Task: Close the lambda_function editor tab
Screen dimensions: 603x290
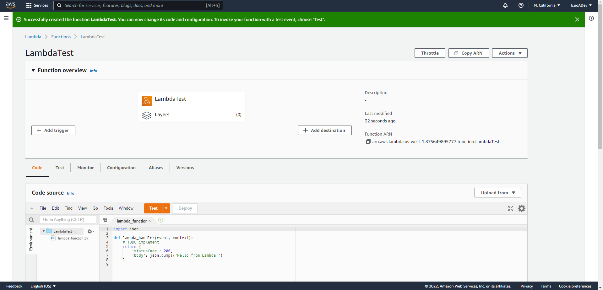Action: click(x=150, y=221)
